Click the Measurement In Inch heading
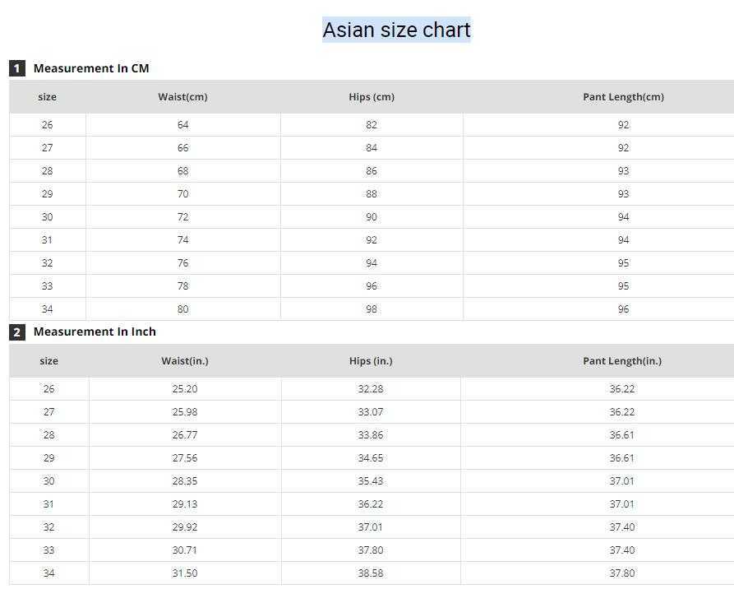The height and width of the screenshot is (589, 734). point(95,332)
